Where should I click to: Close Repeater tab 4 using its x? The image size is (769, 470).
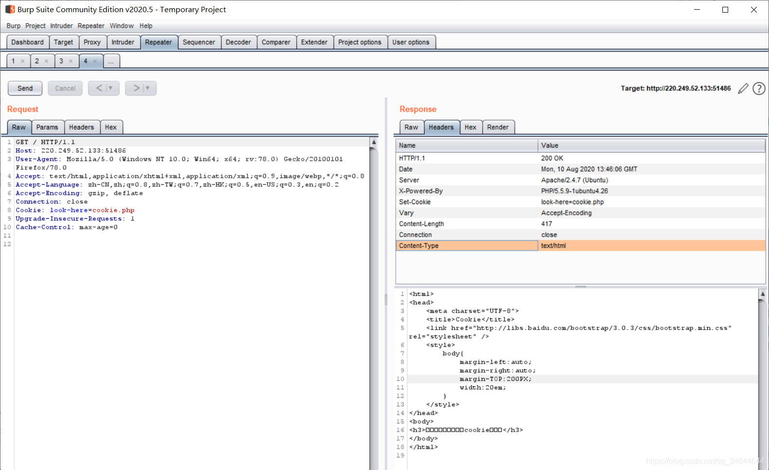point(95,61)
